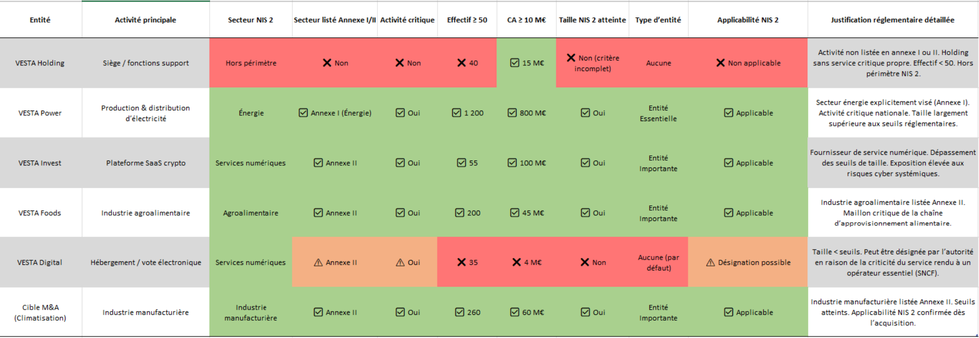Click the X mark beside Non in the Activité critique column, VESTA Holding row
This screenshot has width=979, height=338.
click(400, 63)
